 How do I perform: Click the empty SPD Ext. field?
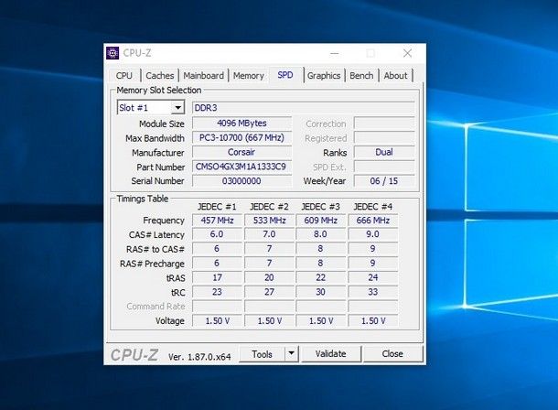(x=384, y=167)
